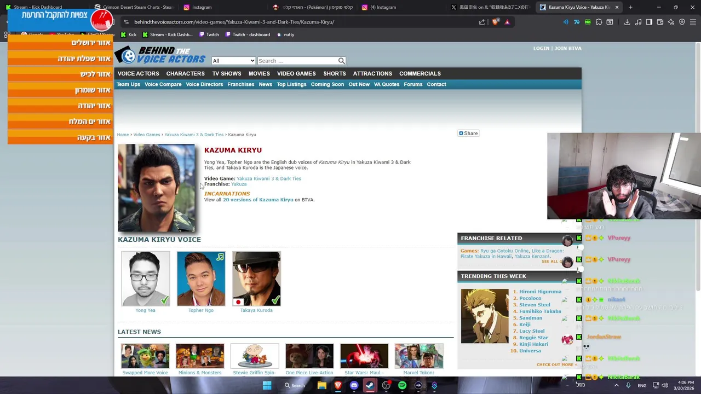The image size is (701, 394).
Task: Click the JOIN BTVA link
Action: point(568,48)
